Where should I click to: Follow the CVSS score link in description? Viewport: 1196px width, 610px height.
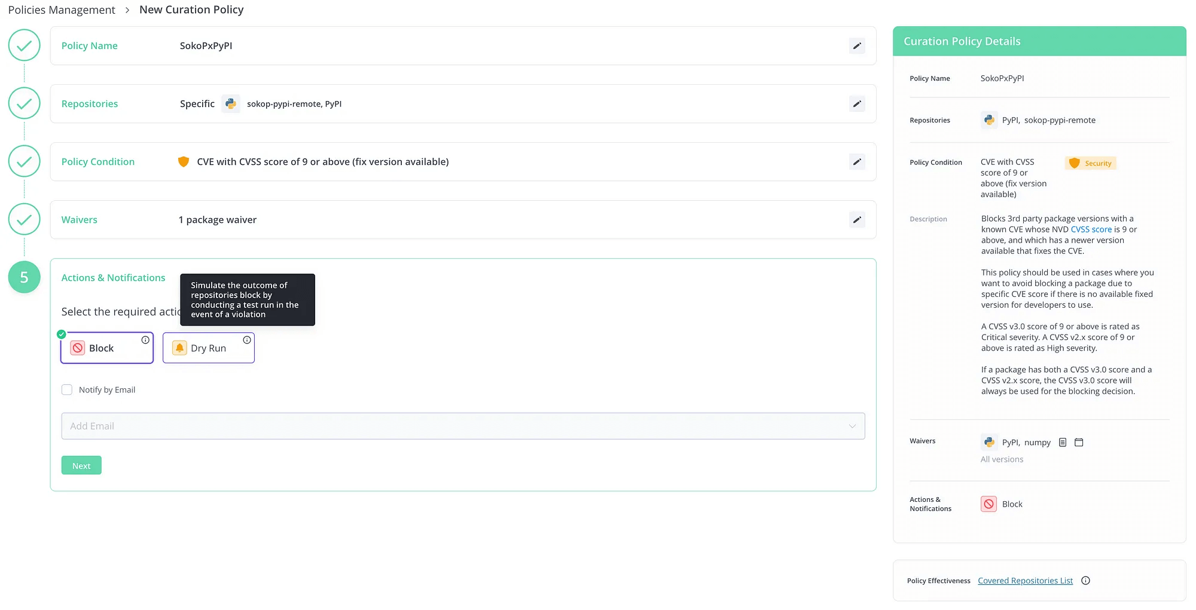(x=1091, y=229)
